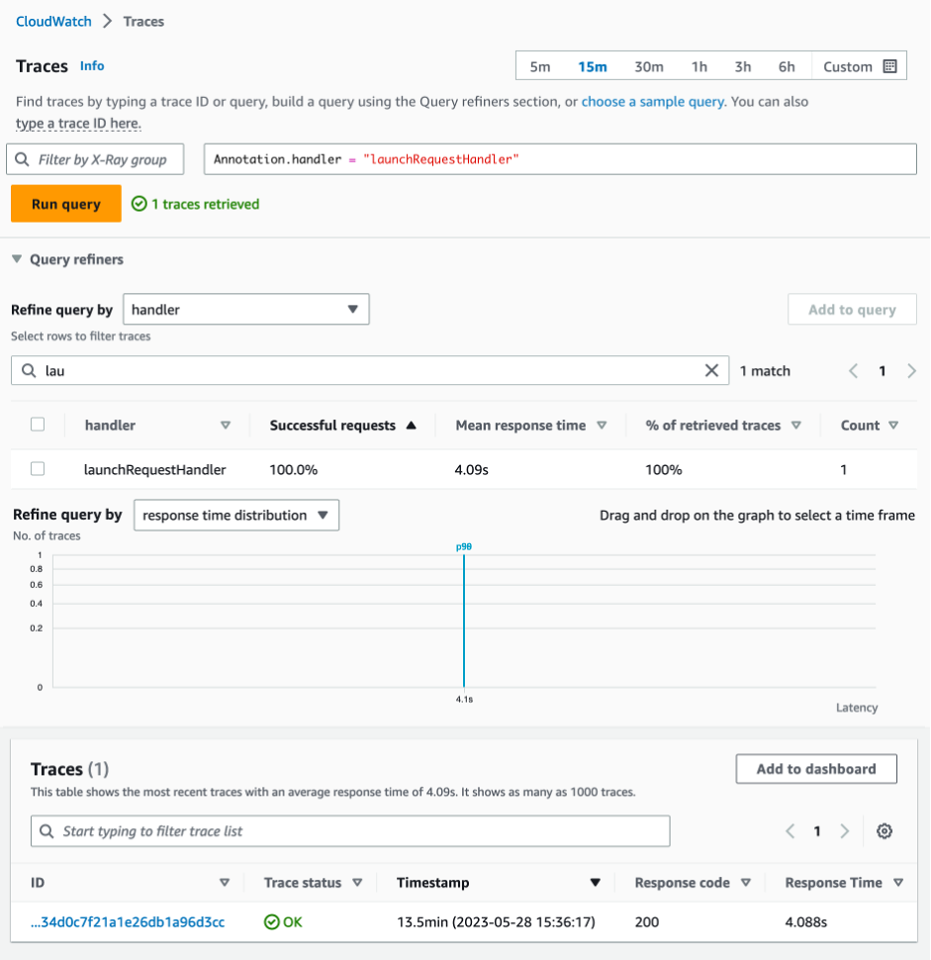
Task: Go to next page of handler matches
Action: [911, 371]
